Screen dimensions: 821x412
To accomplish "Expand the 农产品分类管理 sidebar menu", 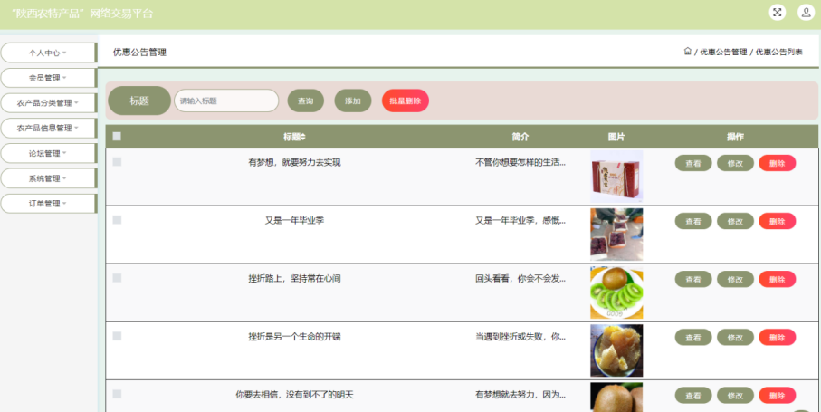I will (x=48, y=103).
